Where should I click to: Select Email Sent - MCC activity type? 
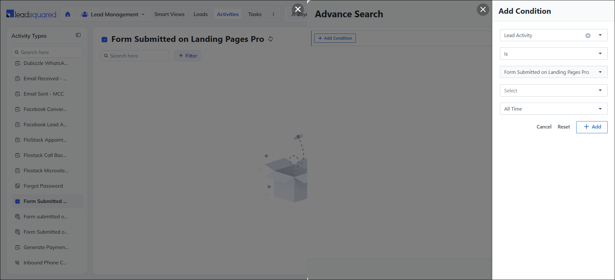pos(47,94)
